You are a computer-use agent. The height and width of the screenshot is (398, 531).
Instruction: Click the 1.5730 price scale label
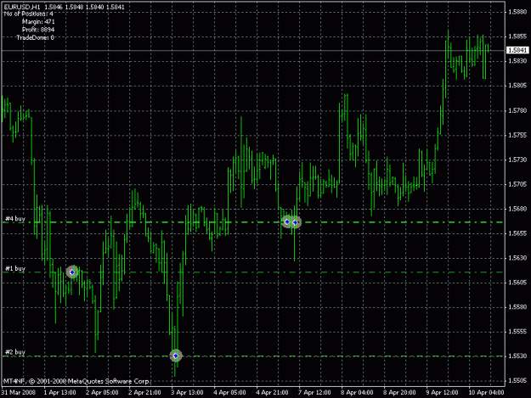click(x=517, y=160)
